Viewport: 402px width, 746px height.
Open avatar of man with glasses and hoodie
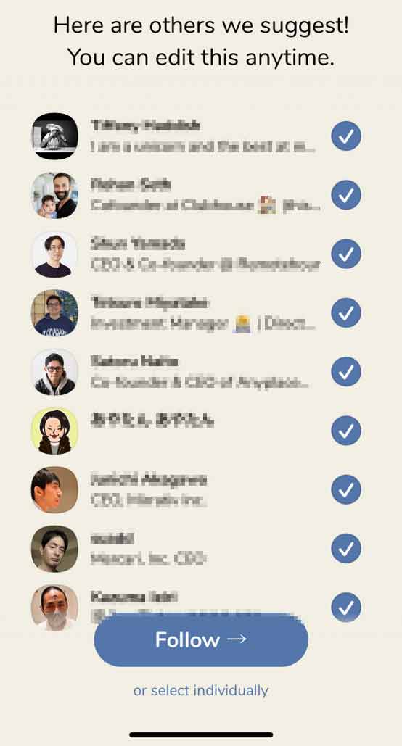point(54,372)
